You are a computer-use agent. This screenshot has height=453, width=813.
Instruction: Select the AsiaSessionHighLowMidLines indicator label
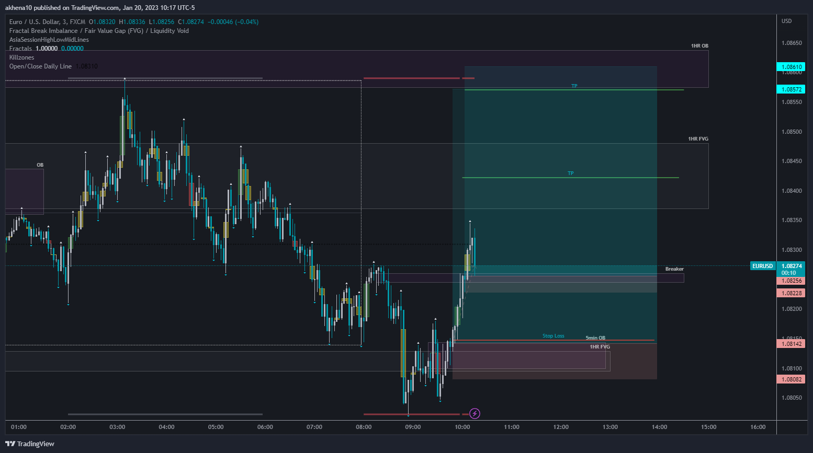[49, 40]
